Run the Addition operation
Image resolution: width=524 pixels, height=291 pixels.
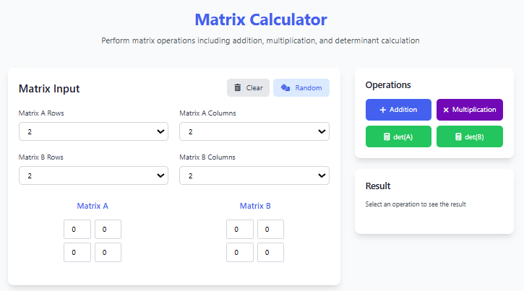pyautogui.click(x=398, y=110)
